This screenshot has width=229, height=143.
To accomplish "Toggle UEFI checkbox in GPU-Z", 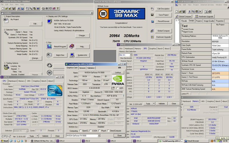I will point(117,88).
